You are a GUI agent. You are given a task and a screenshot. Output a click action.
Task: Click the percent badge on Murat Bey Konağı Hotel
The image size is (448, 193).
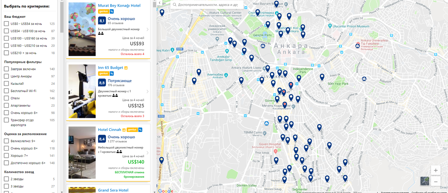(x=112, y=12)
